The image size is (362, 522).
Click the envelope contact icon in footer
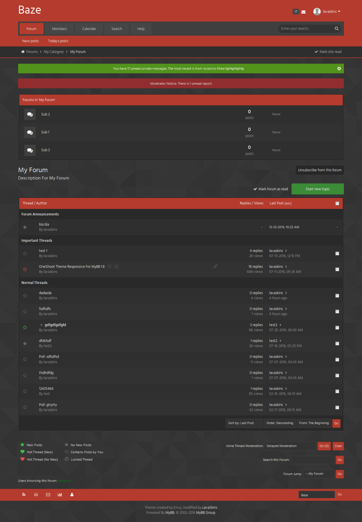click(48, 495)
